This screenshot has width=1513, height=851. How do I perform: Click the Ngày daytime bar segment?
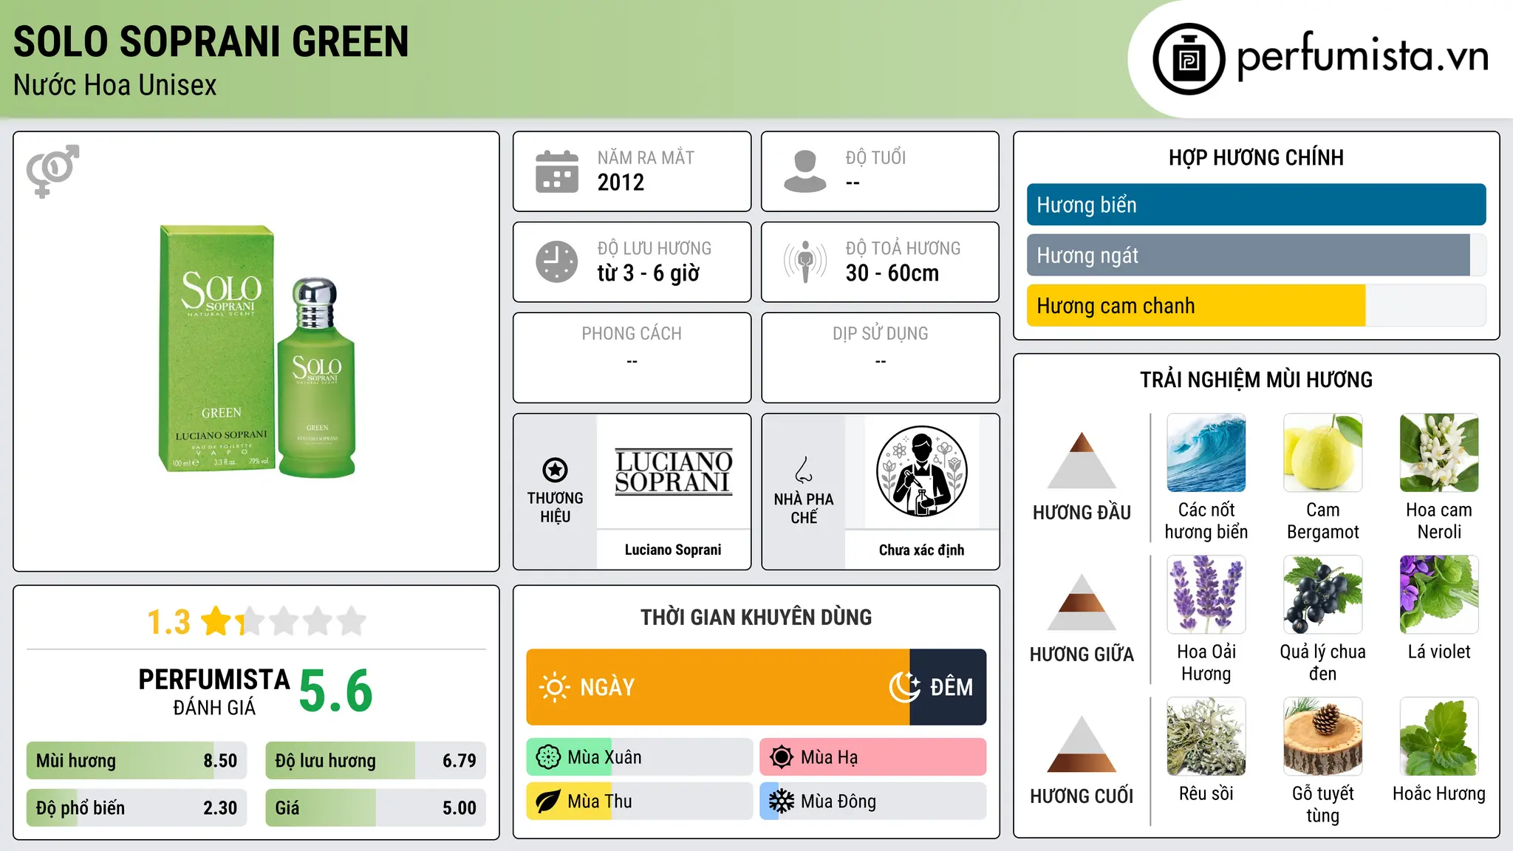[717, 687]
